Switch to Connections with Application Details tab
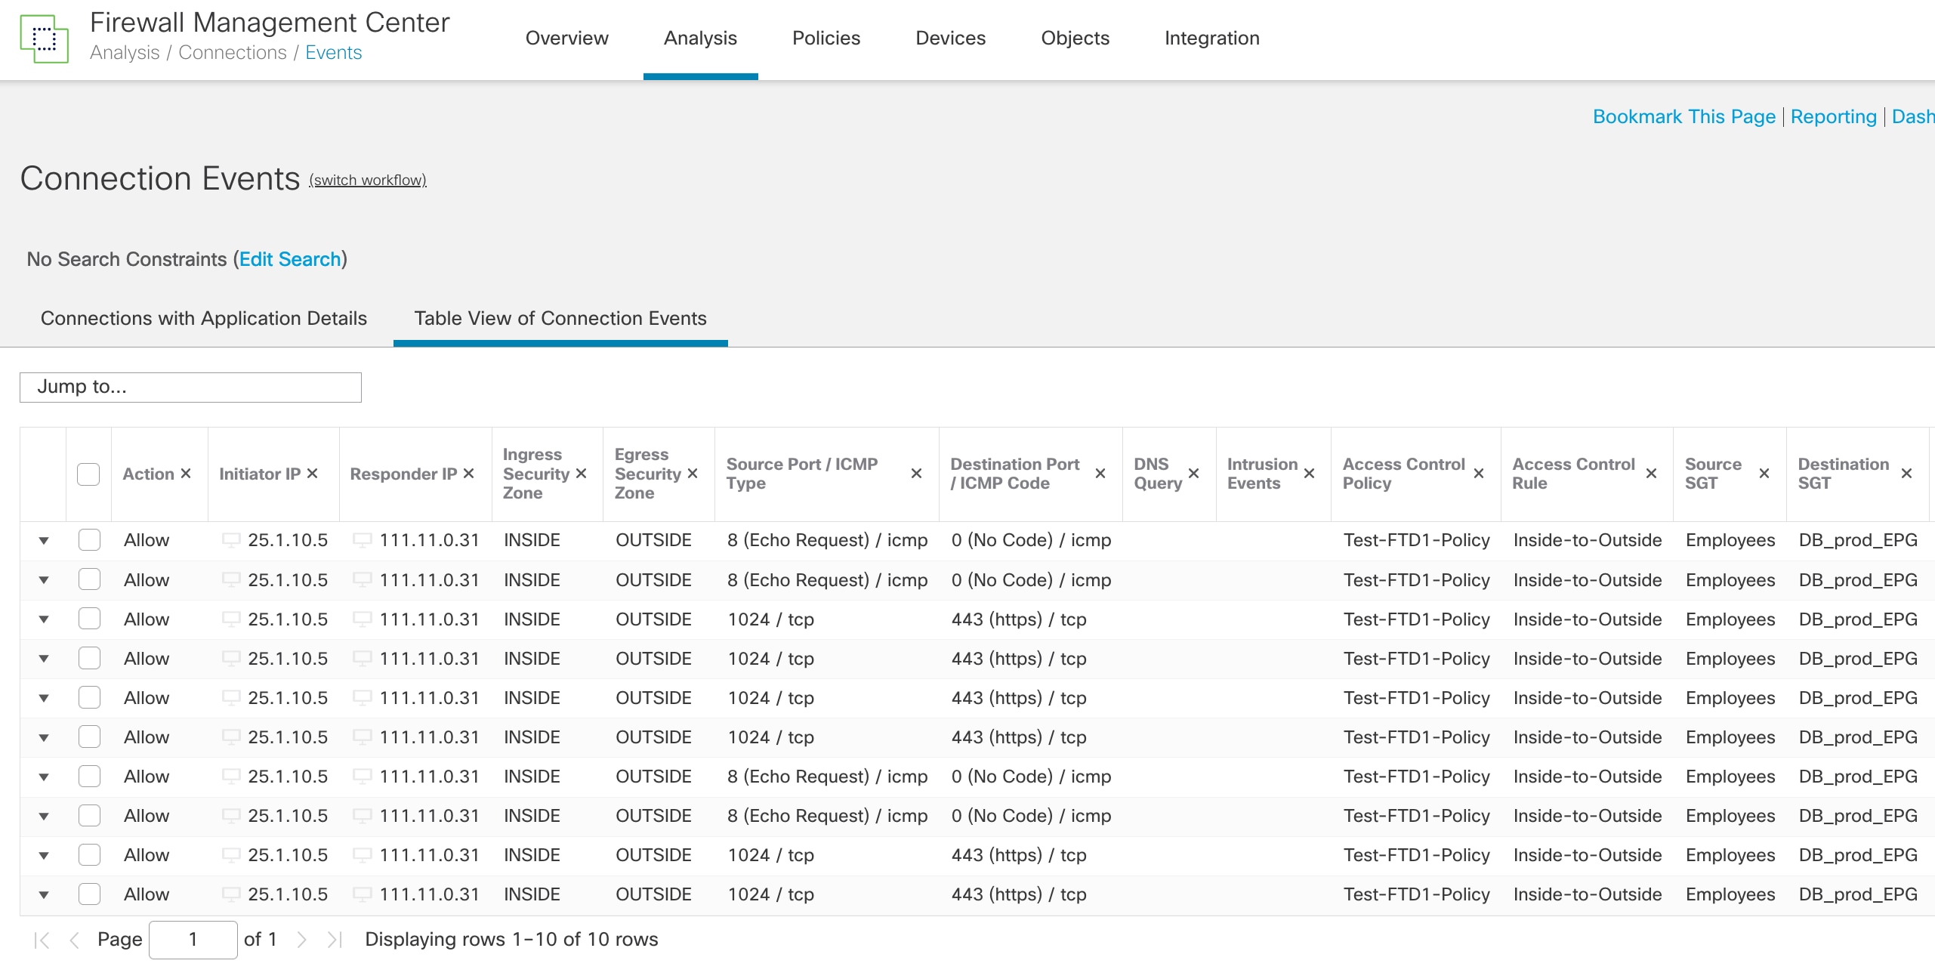 [204, 318]
